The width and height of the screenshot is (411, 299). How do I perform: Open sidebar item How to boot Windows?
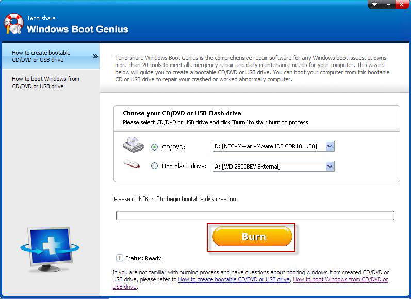tap(45, 82)
